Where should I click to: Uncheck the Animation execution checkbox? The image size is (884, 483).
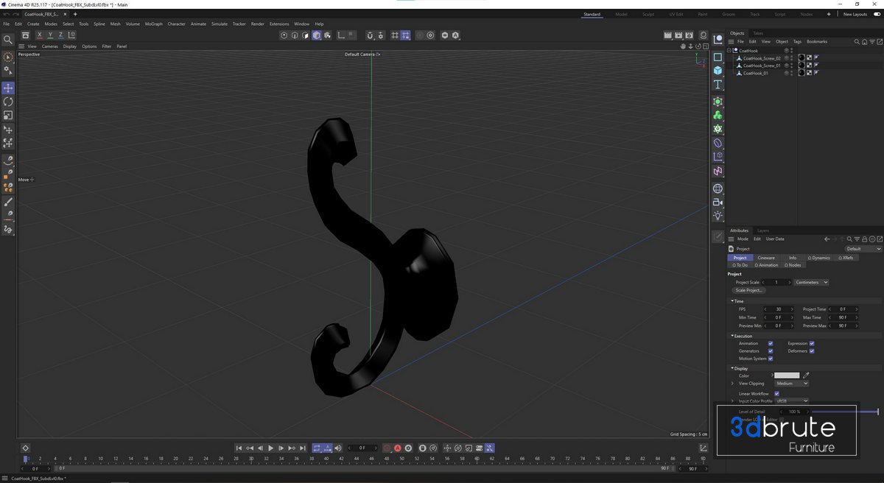pos(771,343)
